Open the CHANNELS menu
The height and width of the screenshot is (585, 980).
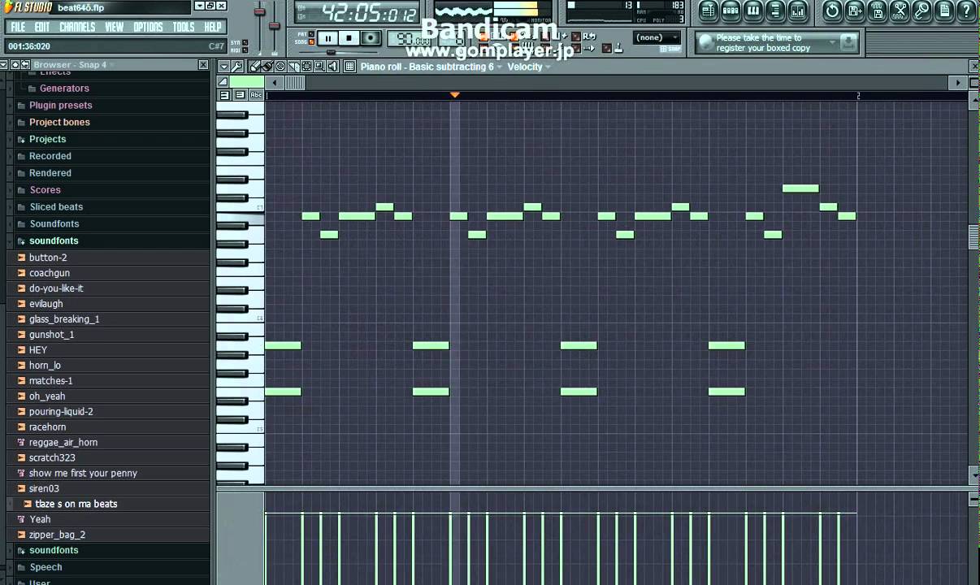77,27
